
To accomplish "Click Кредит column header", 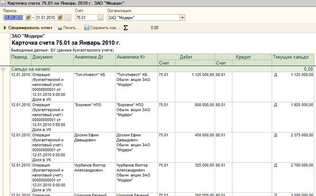I will (243, 57).
